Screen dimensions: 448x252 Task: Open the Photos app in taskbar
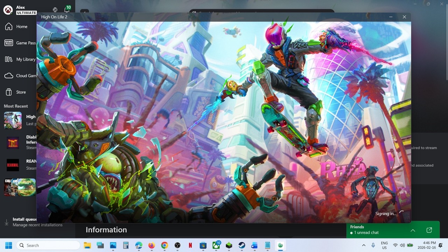[x=113, y=245]
